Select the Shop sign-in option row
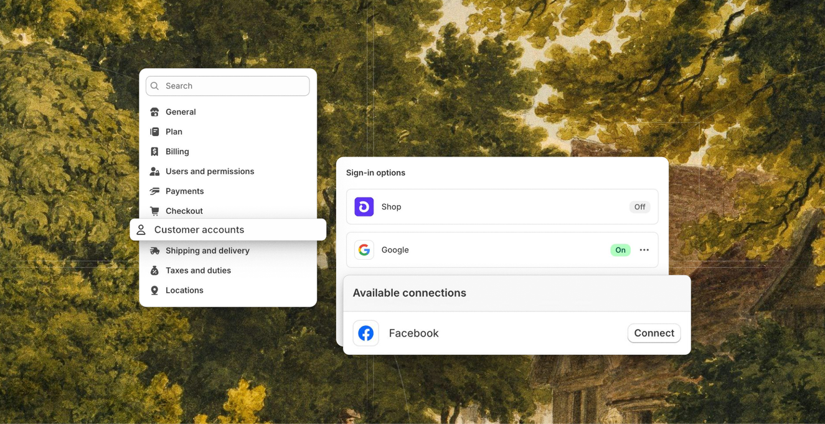This screenshot has width=825, height=424. point(502,207)
